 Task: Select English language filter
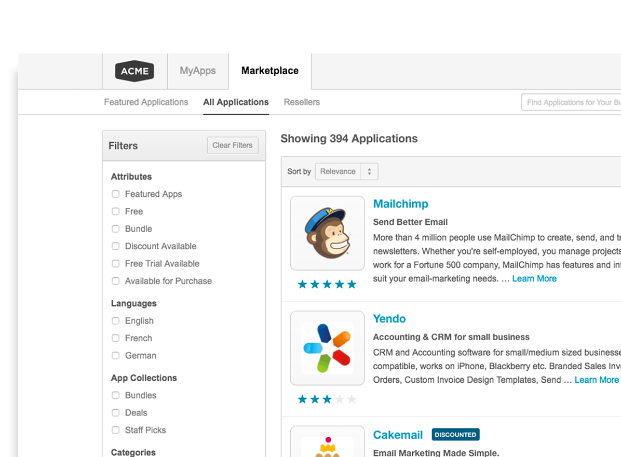[116, 321]
